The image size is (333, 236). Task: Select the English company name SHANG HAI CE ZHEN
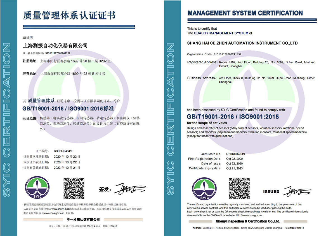coord(242,43)
